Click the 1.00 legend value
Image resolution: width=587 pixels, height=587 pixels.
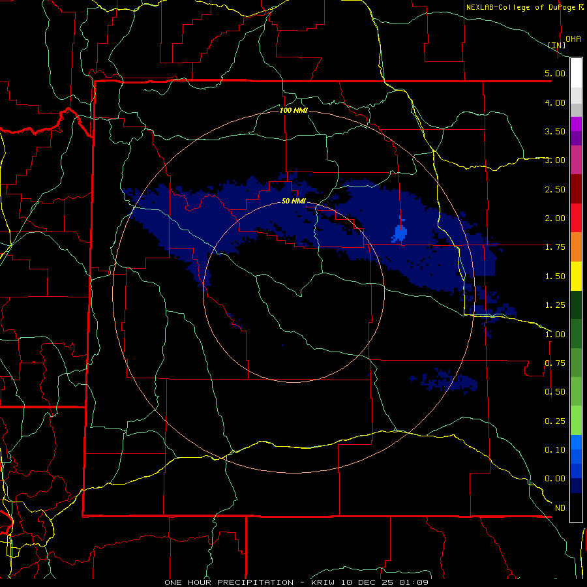pyautogui.click(x=555, y=335)
